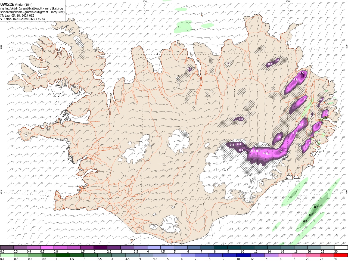
Task: Select the dark purple 2 swatch in the snow legend
Action: tap(100, 247)
